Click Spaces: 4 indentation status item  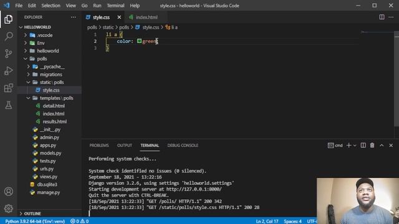(292, 222)
